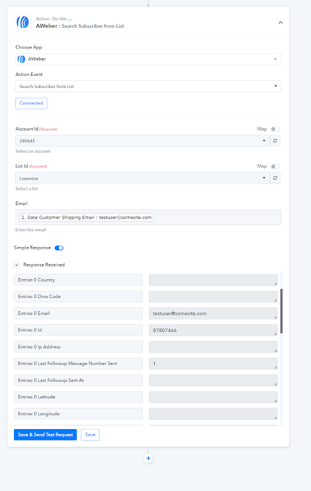
Task: Open the Choose App dropdown showing AWeber
Action: pos(148,59)
